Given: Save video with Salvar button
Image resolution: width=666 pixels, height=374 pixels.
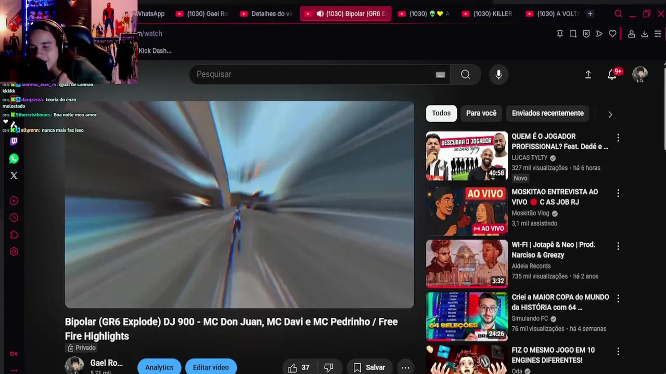Looking at the screenshot, I should tap(369, 368).
